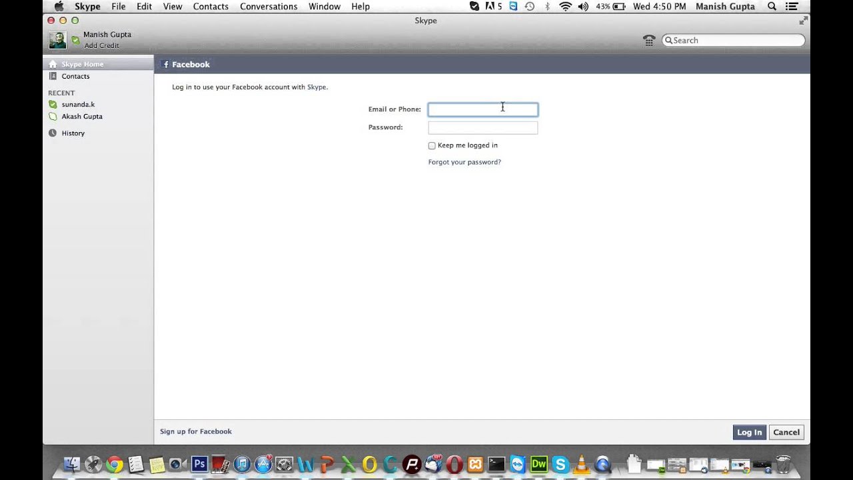The image size is (853, 480).
Task: Click the Skype dial pad phone icon
Action: pyautogui.click(x=649, y=41)
